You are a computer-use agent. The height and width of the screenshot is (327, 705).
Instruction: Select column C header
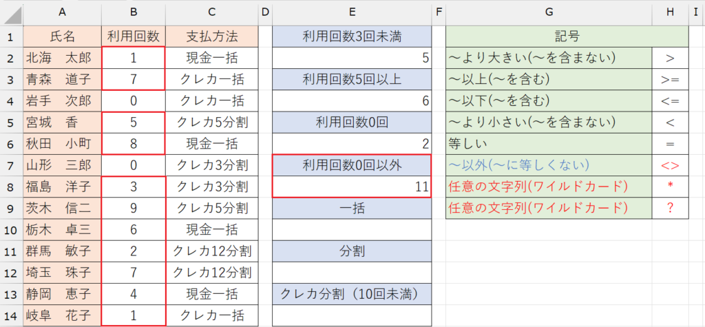(212, 14)
